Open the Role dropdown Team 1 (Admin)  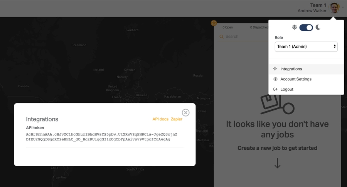tap(306, 47)
